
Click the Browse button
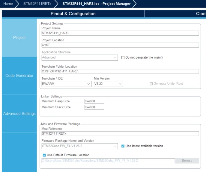187,161
